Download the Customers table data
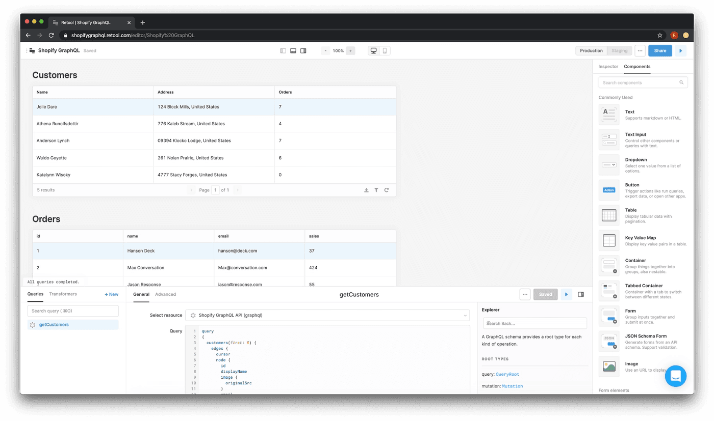This screenshot has width=714, height=421. click(366, 190)
